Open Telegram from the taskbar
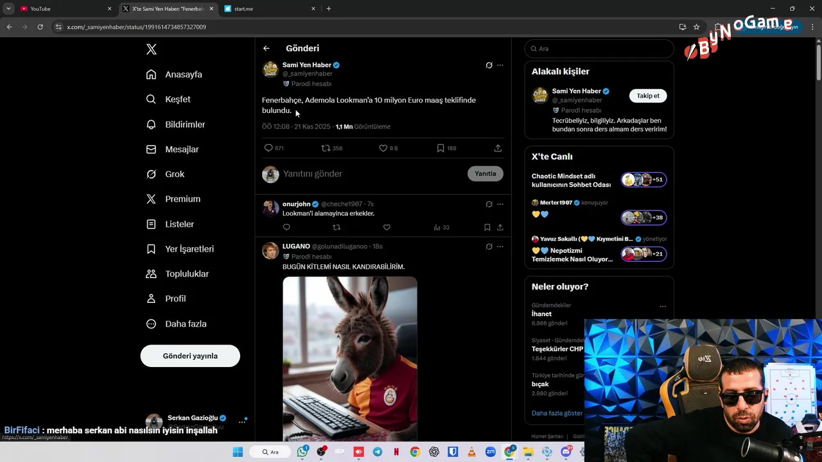Screen dimensions: 822x462 pyautogui.click(x=377, y=452)
